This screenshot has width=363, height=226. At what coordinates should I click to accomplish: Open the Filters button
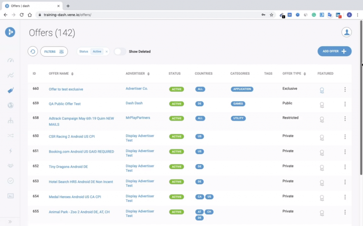54,52
